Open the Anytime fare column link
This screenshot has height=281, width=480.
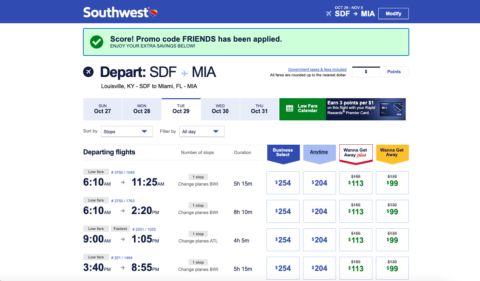pos(319,152)
